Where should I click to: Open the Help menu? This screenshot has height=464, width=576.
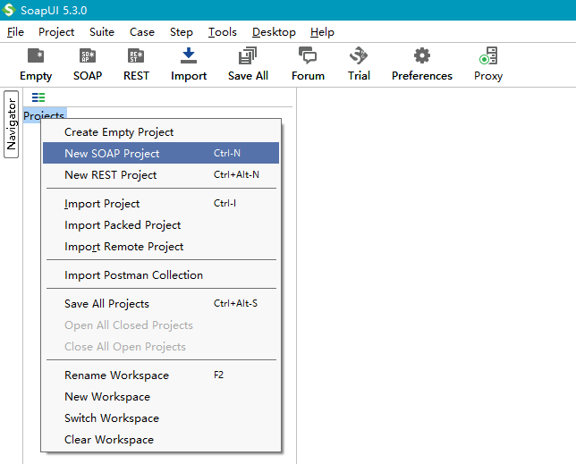322,32
